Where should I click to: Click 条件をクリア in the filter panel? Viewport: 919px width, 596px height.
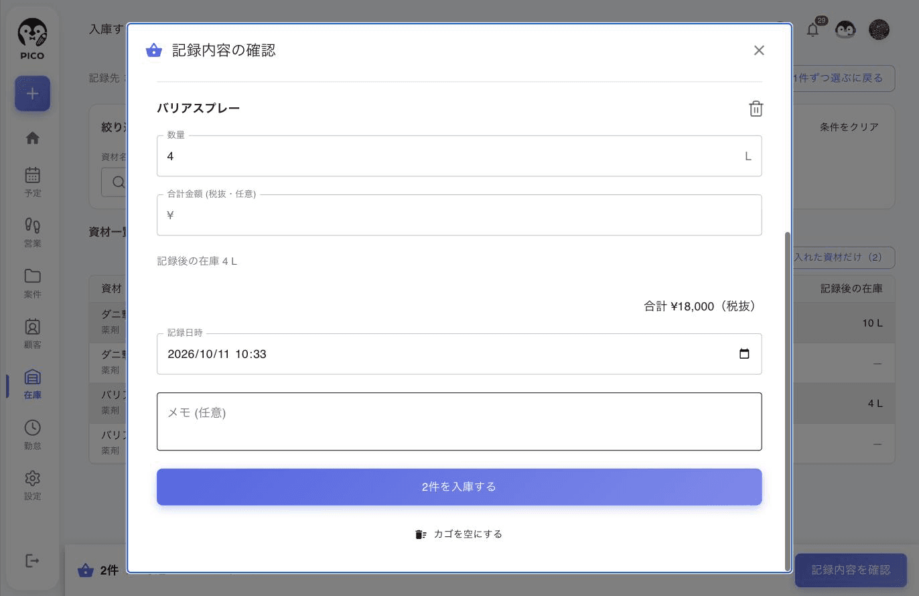pyautogui.click(x=849, y=127)
